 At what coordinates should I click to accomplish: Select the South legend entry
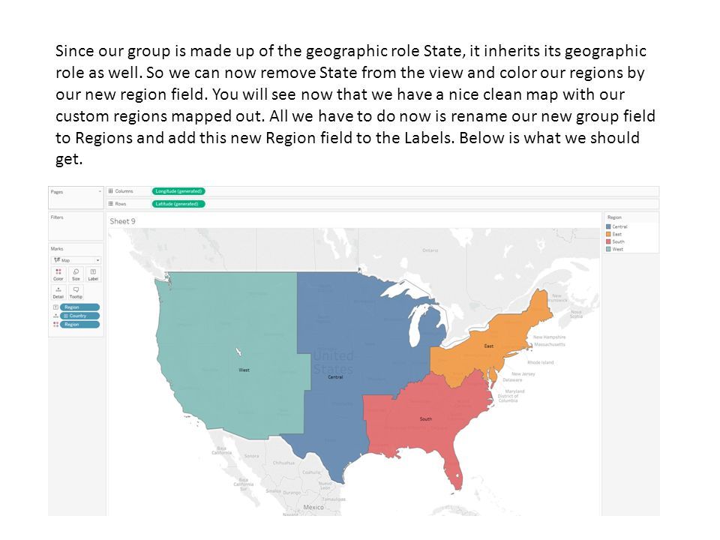(x=615, y=241)
